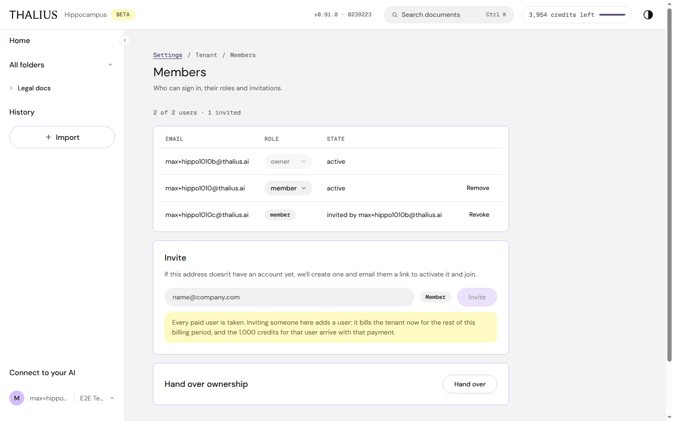673x421 pixels.
Task: Click email max+hippo1010b@thalius.ai in the table
Action: click(x=207, y=161)
